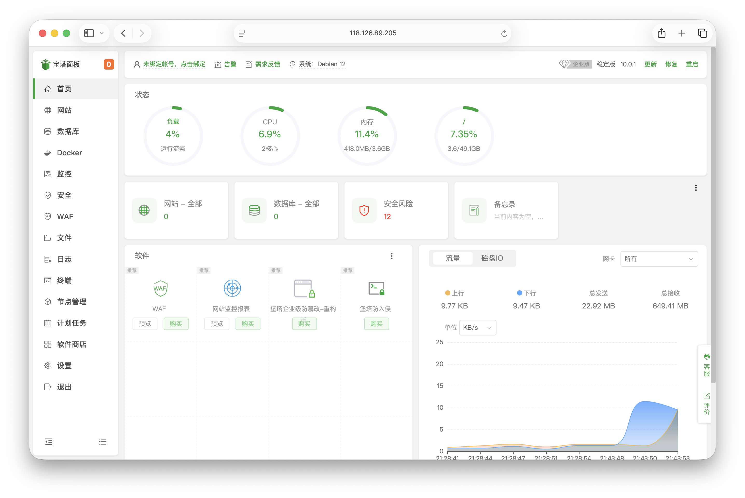This screenshot has height=498, width=745.
Task: Click the bind account link
Action: (174, 64)
